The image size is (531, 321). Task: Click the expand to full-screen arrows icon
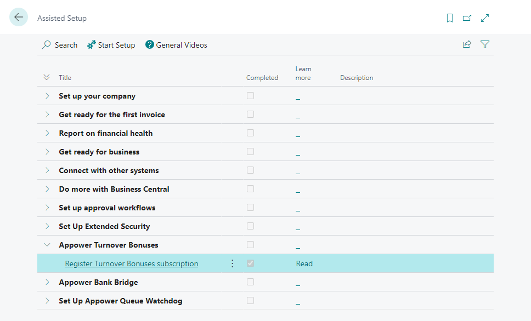485,18
